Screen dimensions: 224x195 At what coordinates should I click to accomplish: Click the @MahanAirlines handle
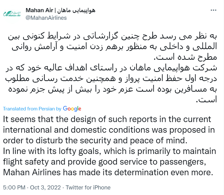(46, 18)
